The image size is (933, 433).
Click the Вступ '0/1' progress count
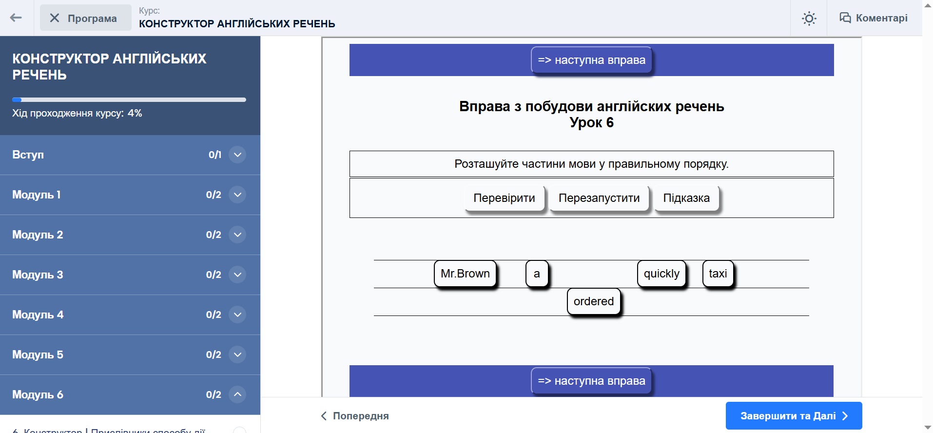(215, 155)
